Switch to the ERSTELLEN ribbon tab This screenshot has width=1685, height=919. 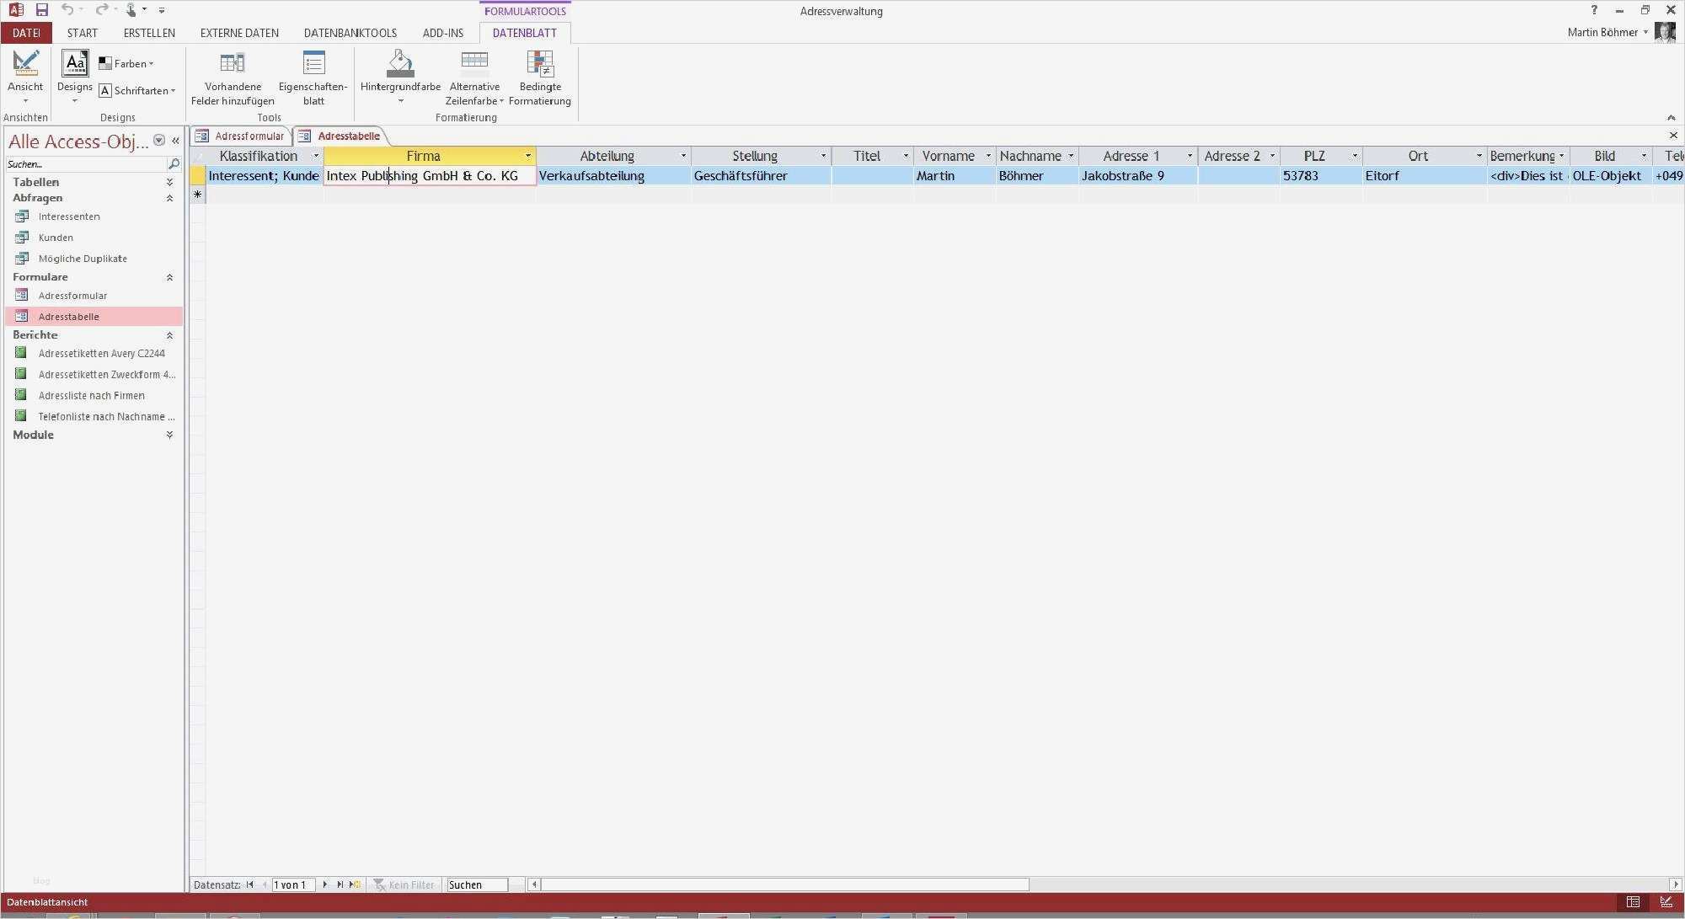(149, 33)
